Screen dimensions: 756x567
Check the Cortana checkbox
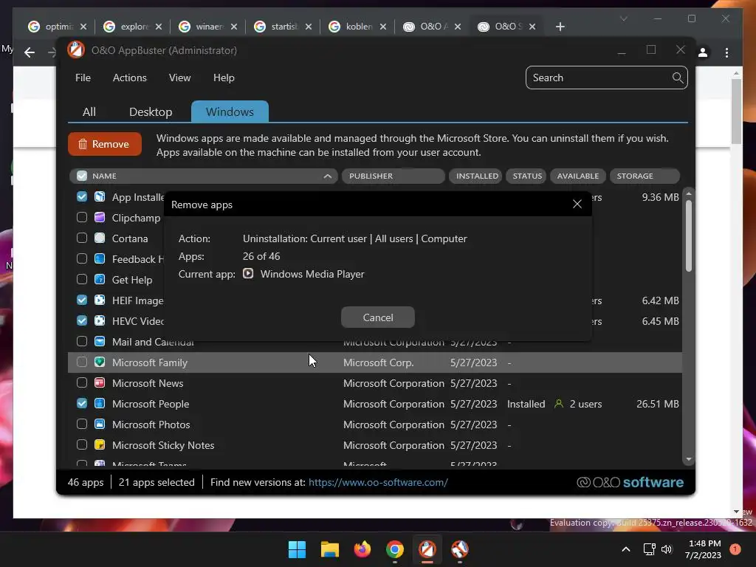tap(82, 238)
